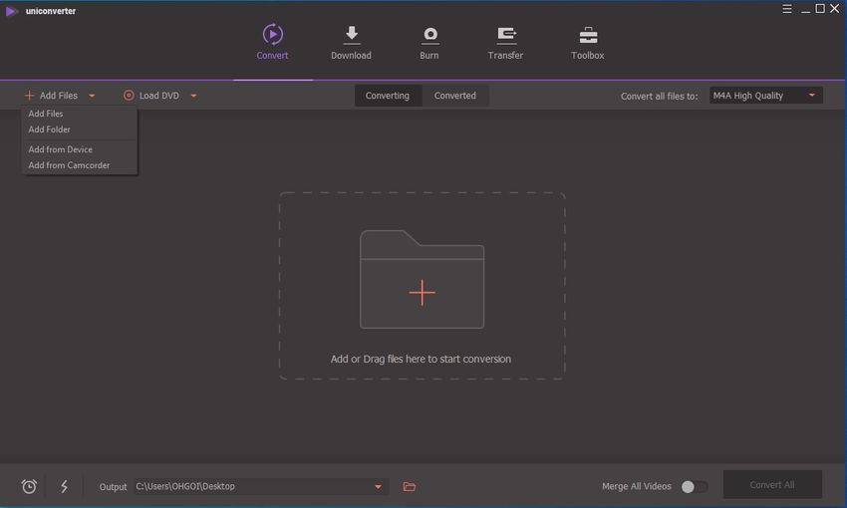Expand the Load DVD dropdown arrow
Image resolution: width=847 pixels, height=508 pixels.
[x=193, y=96]
